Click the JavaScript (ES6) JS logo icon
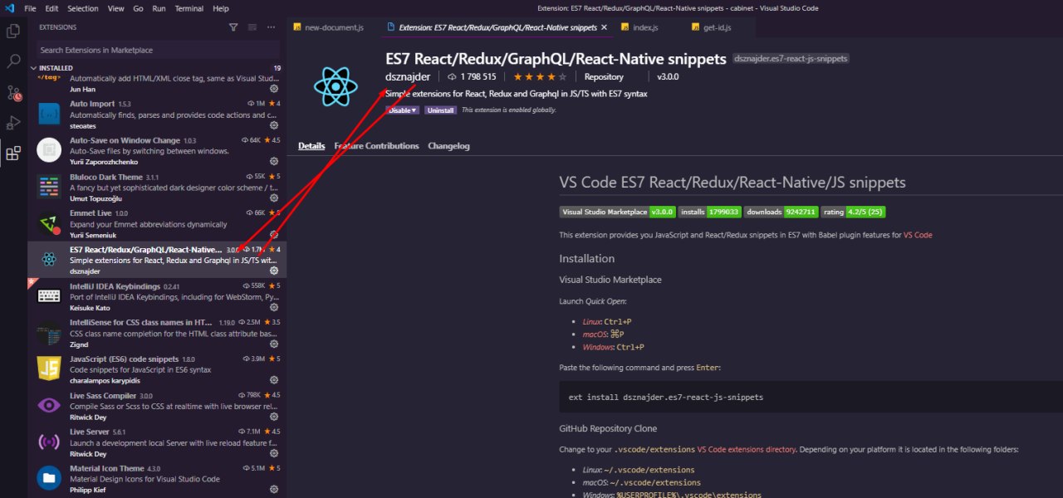 click(x=49, y=369)
